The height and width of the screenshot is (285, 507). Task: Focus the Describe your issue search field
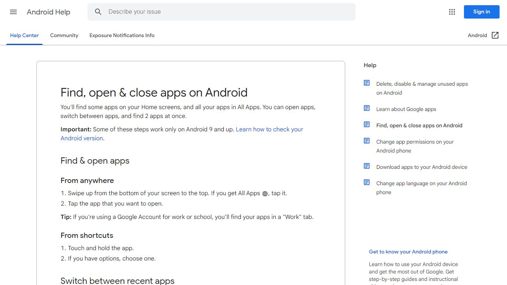[x=222, y=12]
